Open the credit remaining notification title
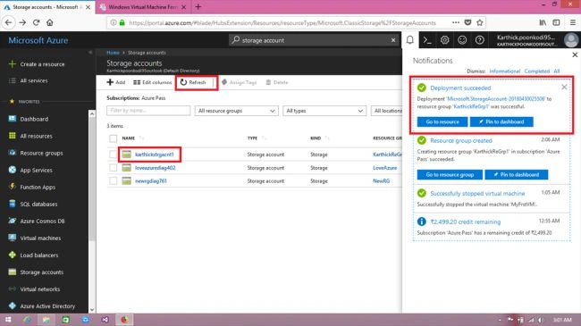The width and height of the screenshot is (581, 326). tap(465, 222)
